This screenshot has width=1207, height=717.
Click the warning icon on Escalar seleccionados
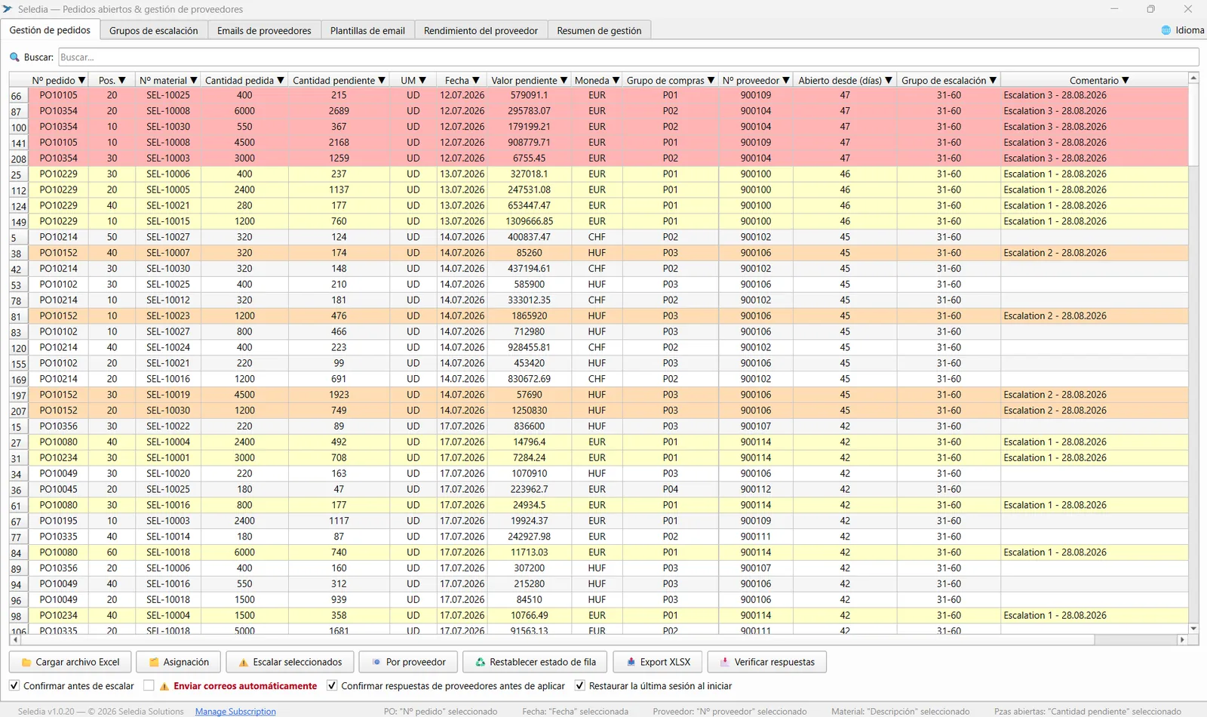[x=243, y=663]
